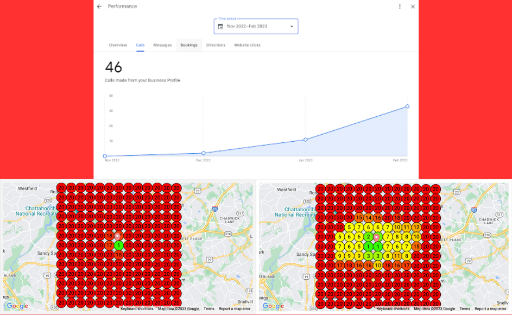
Task: Click the calendar icon in Time period
Action: point(220,26)
